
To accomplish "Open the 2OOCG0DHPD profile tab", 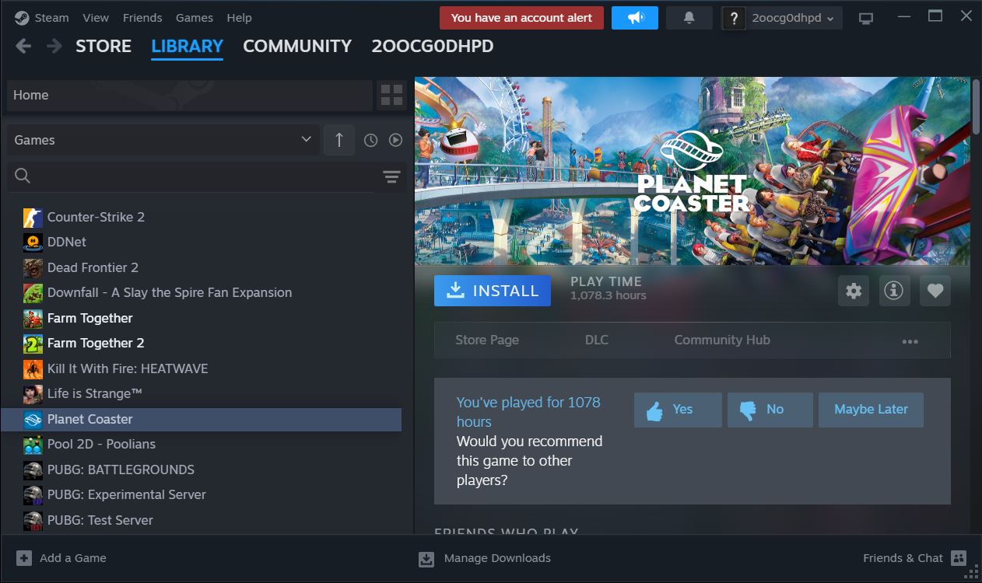I will point(433,46).
